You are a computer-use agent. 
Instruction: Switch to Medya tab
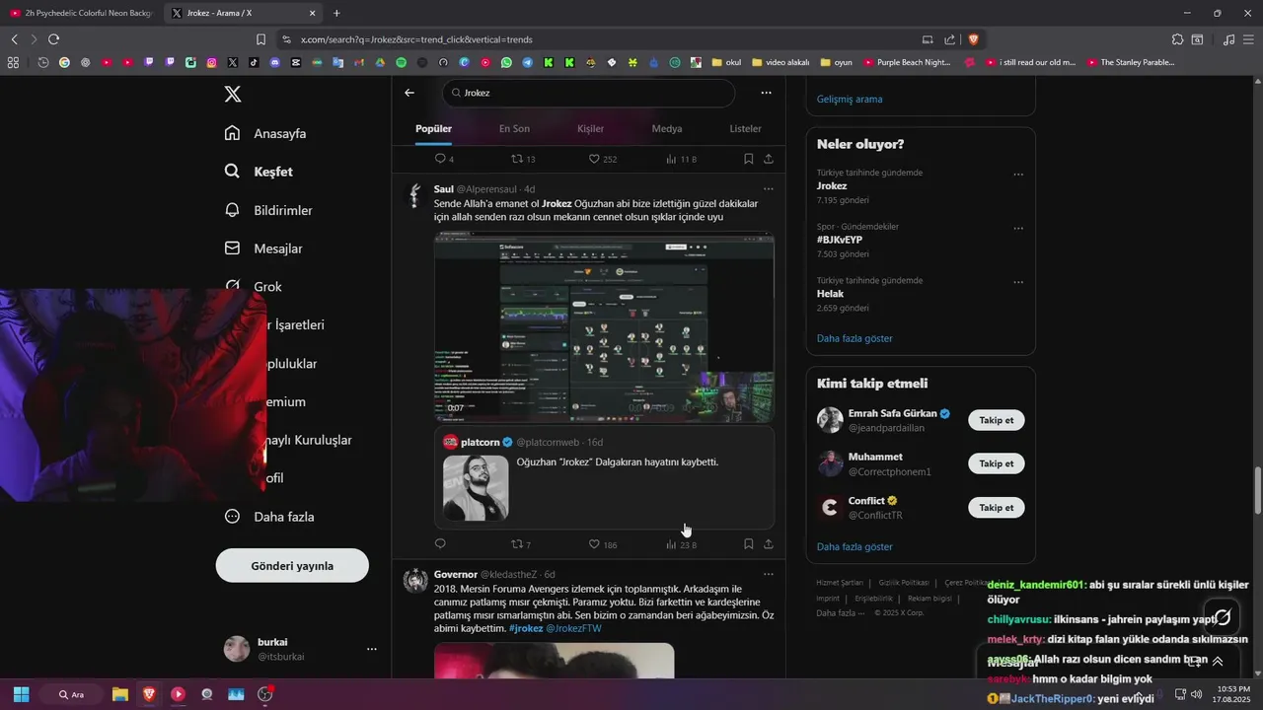(x=667, y=128)
